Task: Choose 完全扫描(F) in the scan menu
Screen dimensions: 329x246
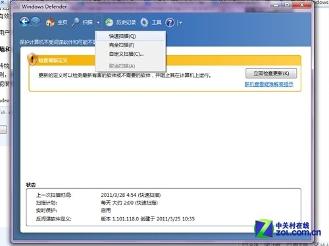Action: tap(130, 45)
